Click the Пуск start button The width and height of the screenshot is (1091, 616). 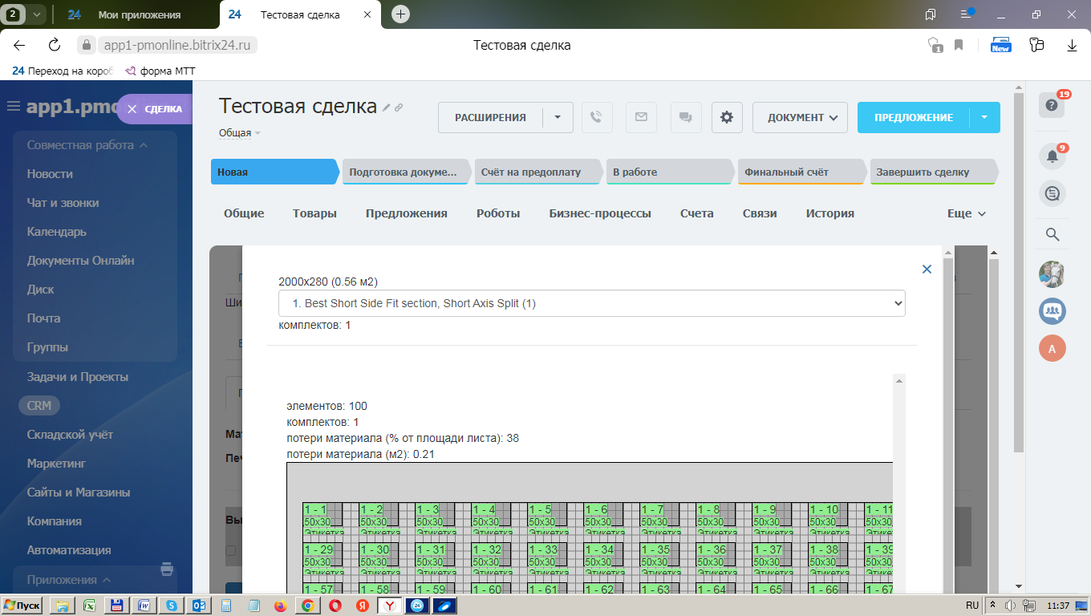[x=22, y=606]
